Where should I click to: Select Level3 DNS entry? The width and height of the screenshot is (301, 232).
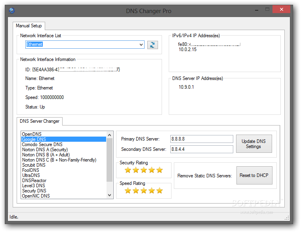(x=64, y=186)
